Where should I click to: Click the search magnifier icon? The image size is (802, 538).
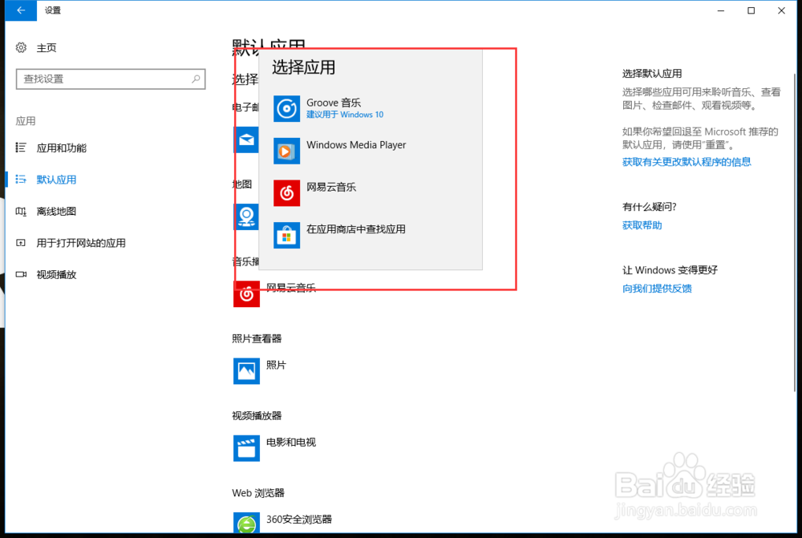pyautogui.click(x=196, y=79)
